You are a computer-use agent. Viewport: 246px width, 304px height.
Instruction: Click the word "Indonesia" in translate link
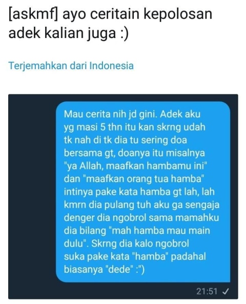tap(111, 66)
